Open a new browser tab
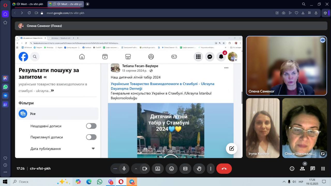Screen dimensions: 331x186 pos(87,4)
